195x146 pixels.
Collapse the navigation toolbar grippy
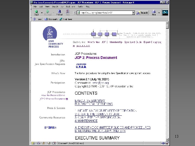click(31, 12)
